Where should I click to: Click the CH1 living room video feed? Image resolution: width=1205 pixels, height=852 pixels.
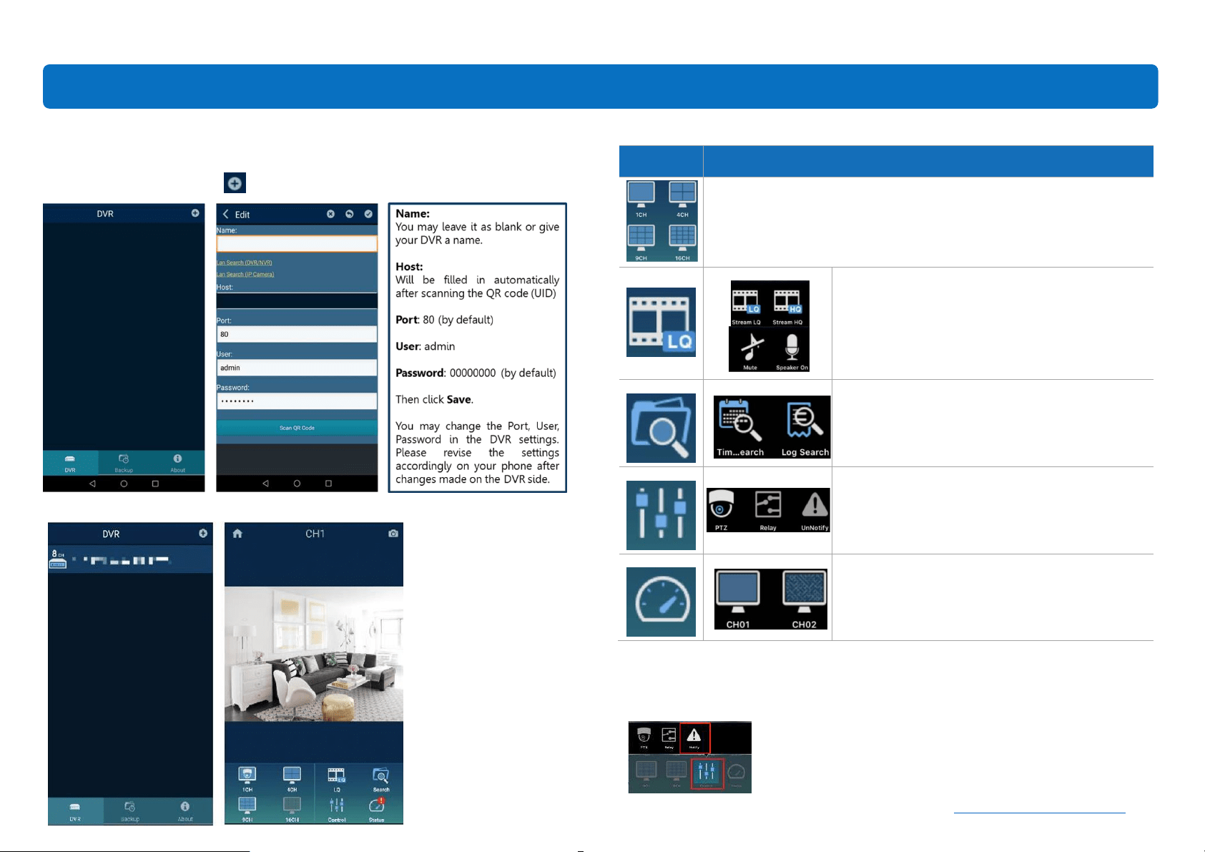tap(314, 654)
